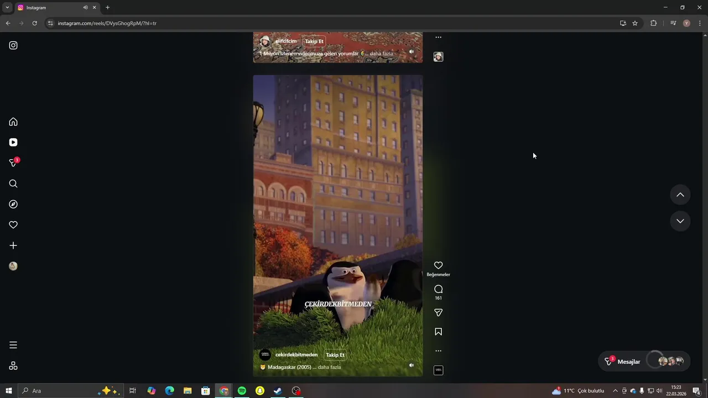This screenshot has height=398, width=708.
Task: Mute the cekirdekbitmeden reel audio
Action: pos(411,365)
